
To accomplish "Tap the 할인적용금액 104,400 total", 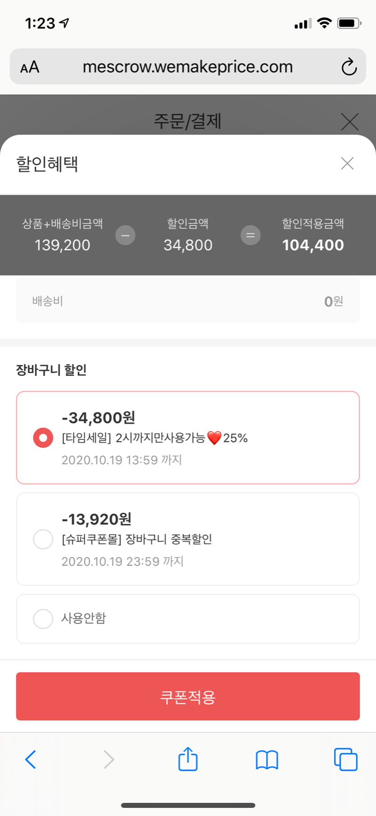I will (x=313, y=245).
